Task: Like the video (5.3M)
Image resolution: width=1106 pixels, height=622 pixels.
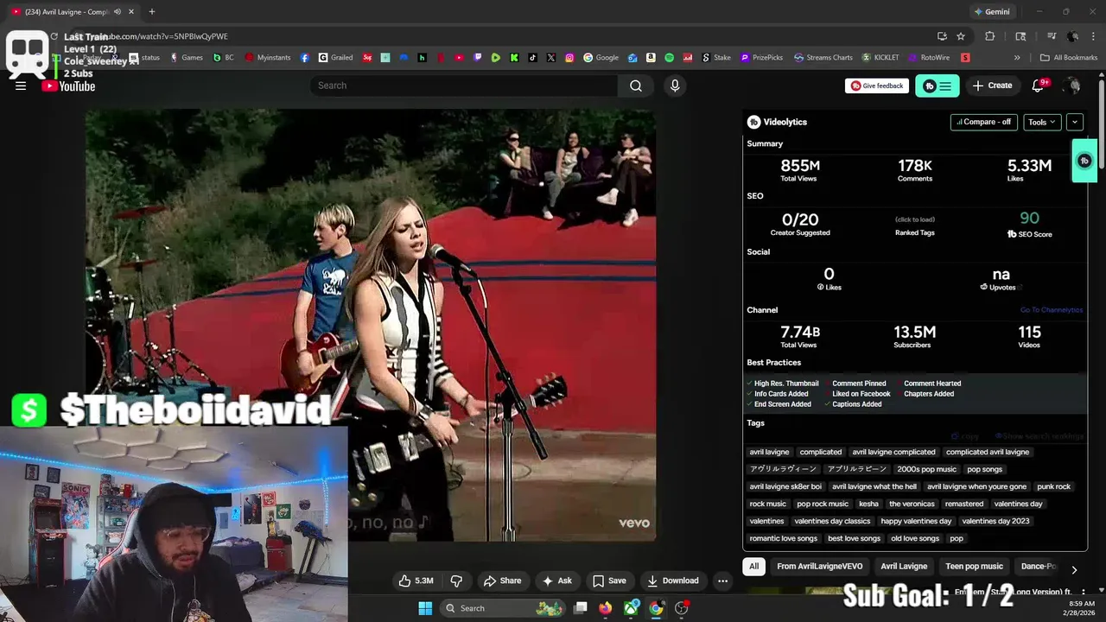Action: point(416,581)
